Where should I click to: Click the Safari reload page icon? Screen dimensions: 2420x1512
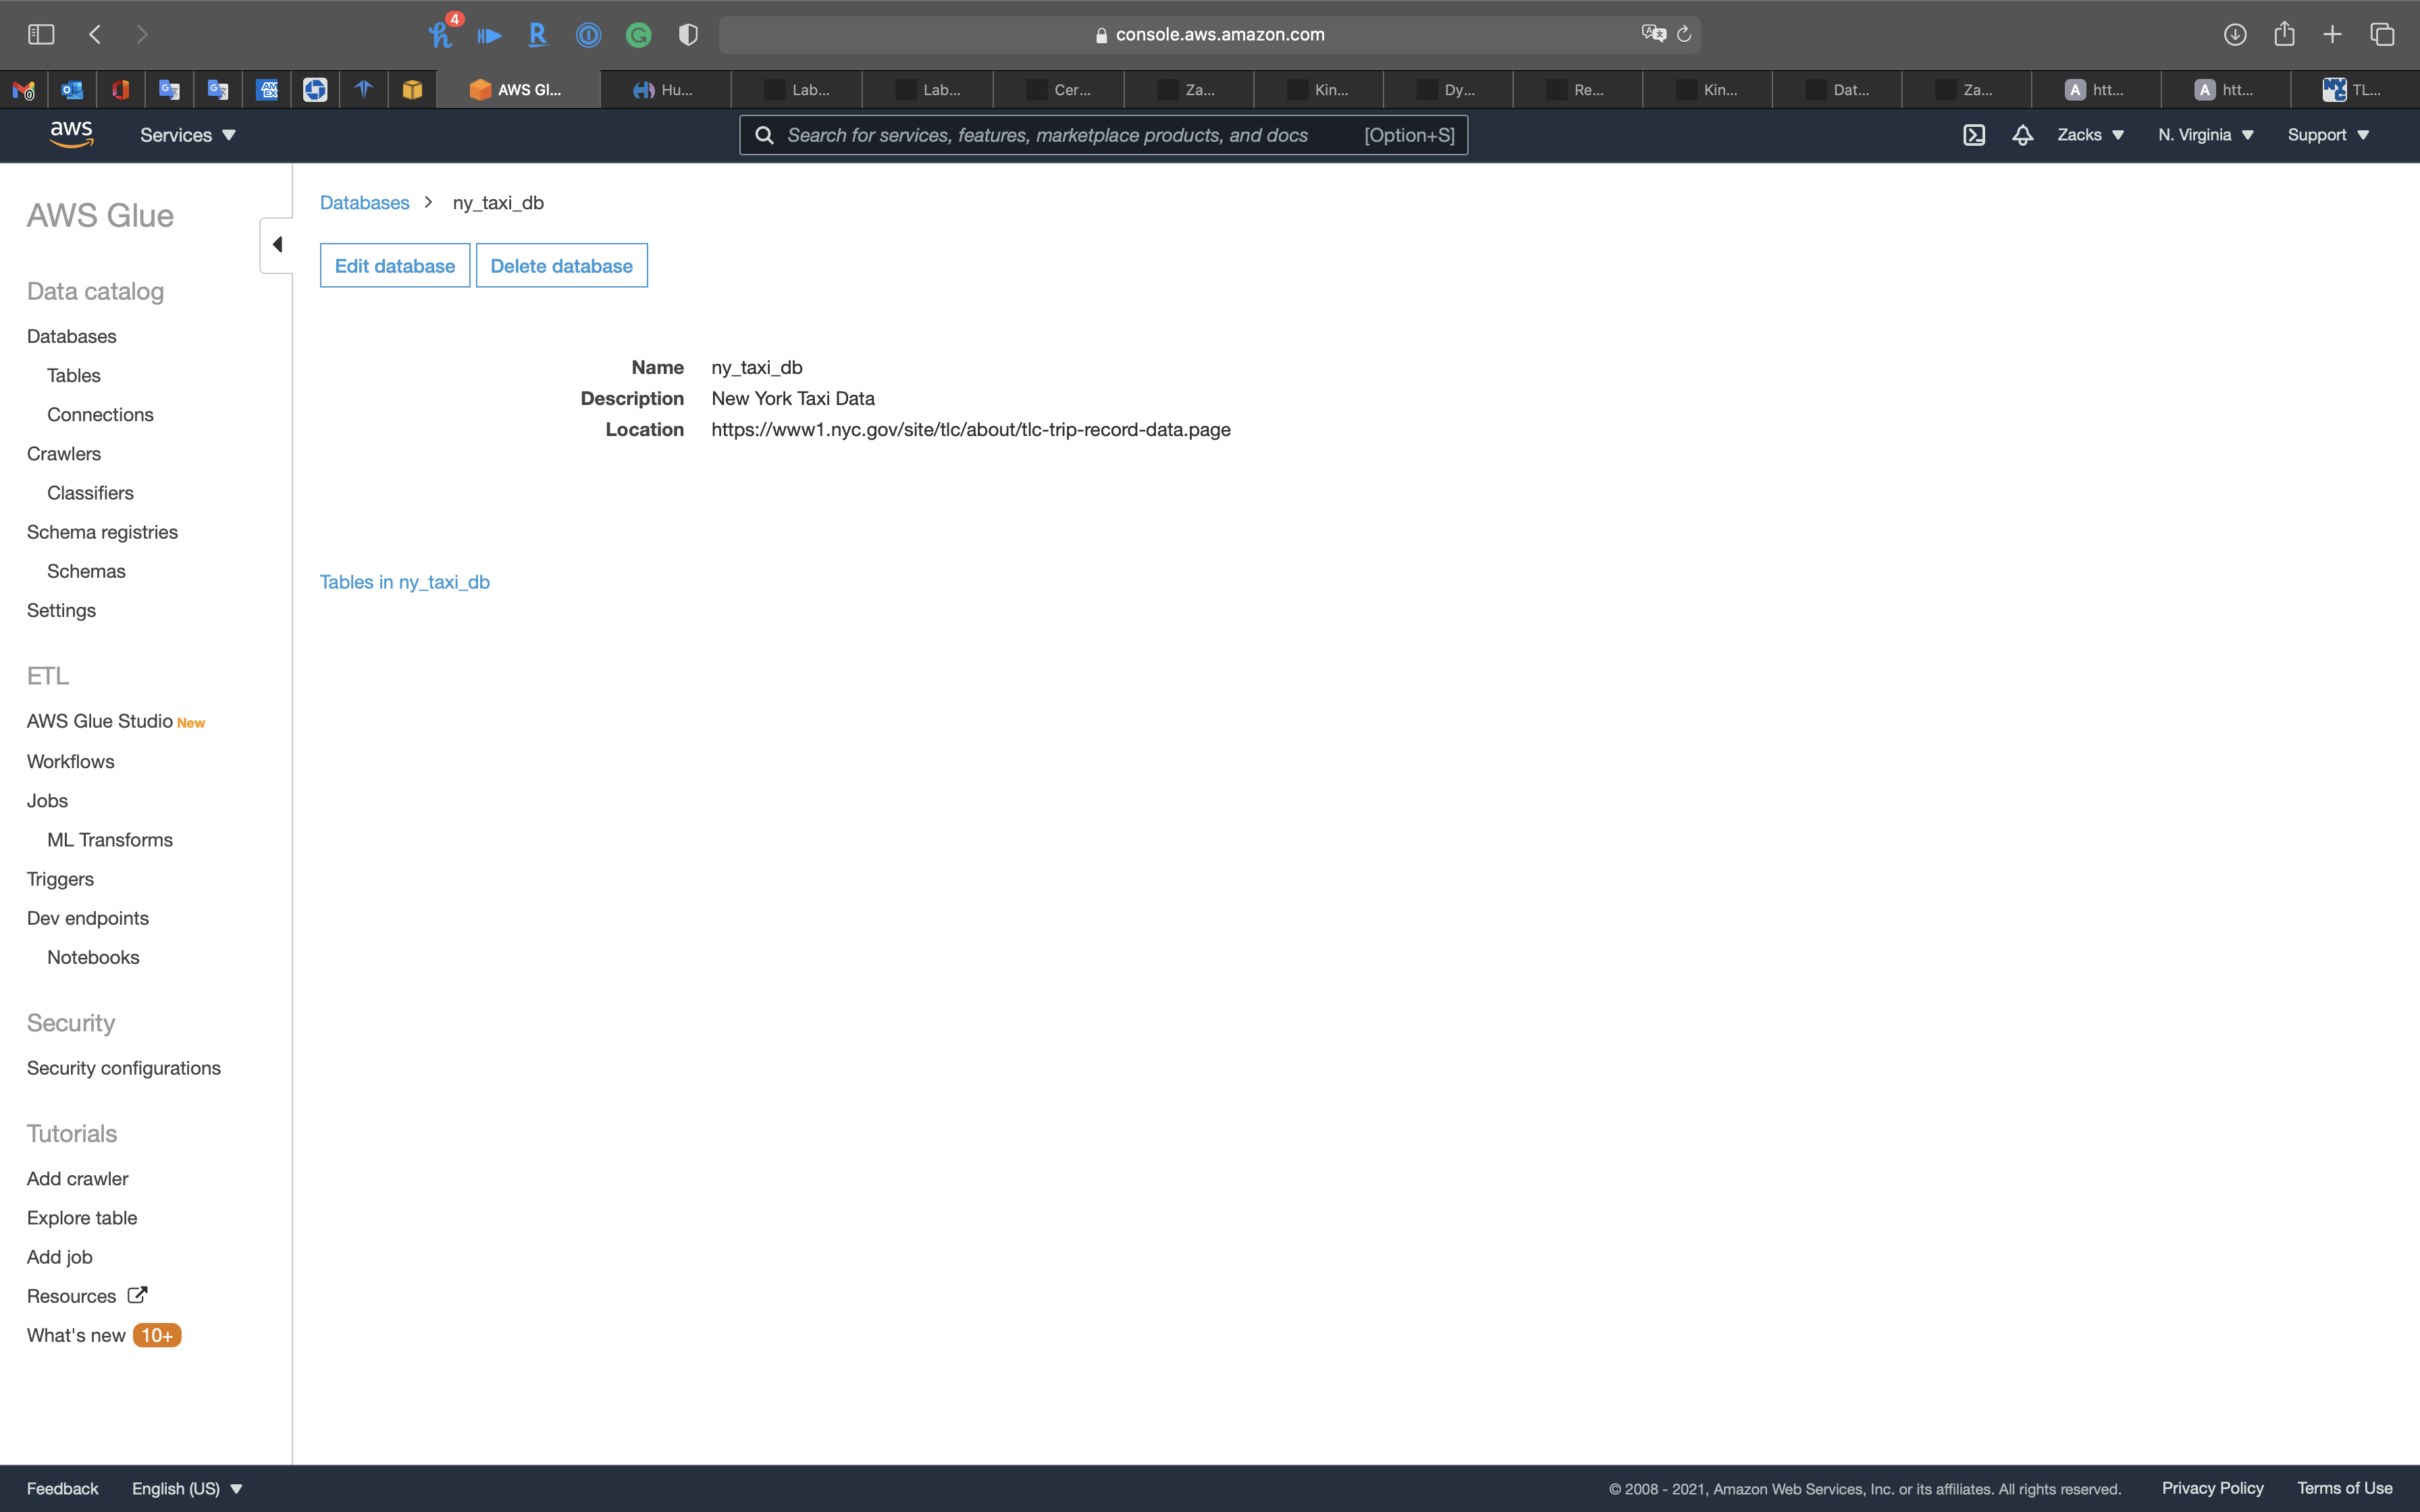pos(1684,34)
